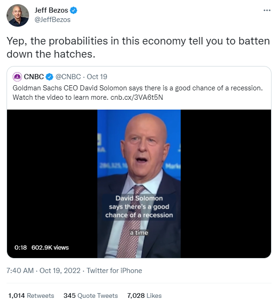Click Jeff Bezos profile avatar

tap(18, 15)
